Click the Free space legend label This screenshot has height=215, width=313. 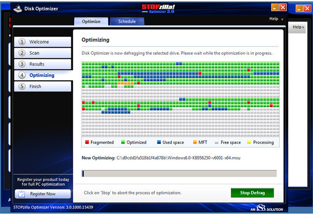point(231,142)
